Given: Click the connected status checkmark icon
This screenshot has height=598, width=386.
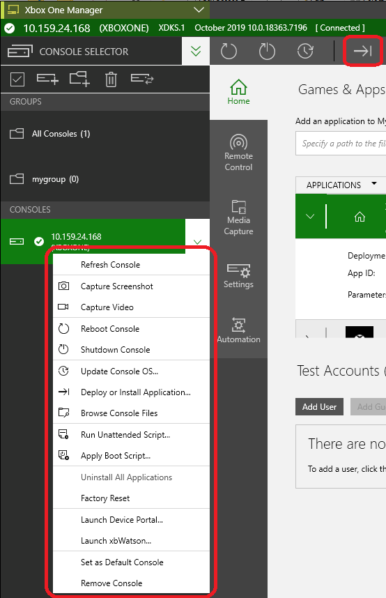Looking at the screenshot, I should (x=10, y=28).
